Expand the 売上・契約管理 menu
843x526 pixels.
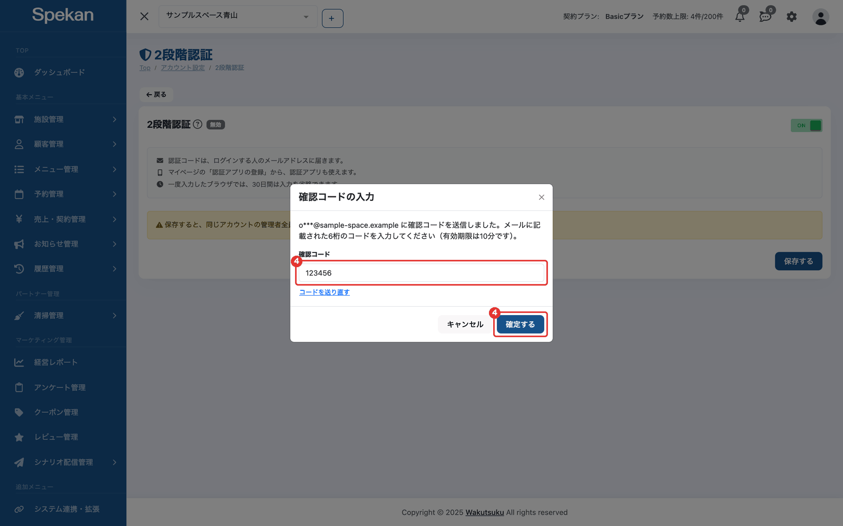pos(63,219)
